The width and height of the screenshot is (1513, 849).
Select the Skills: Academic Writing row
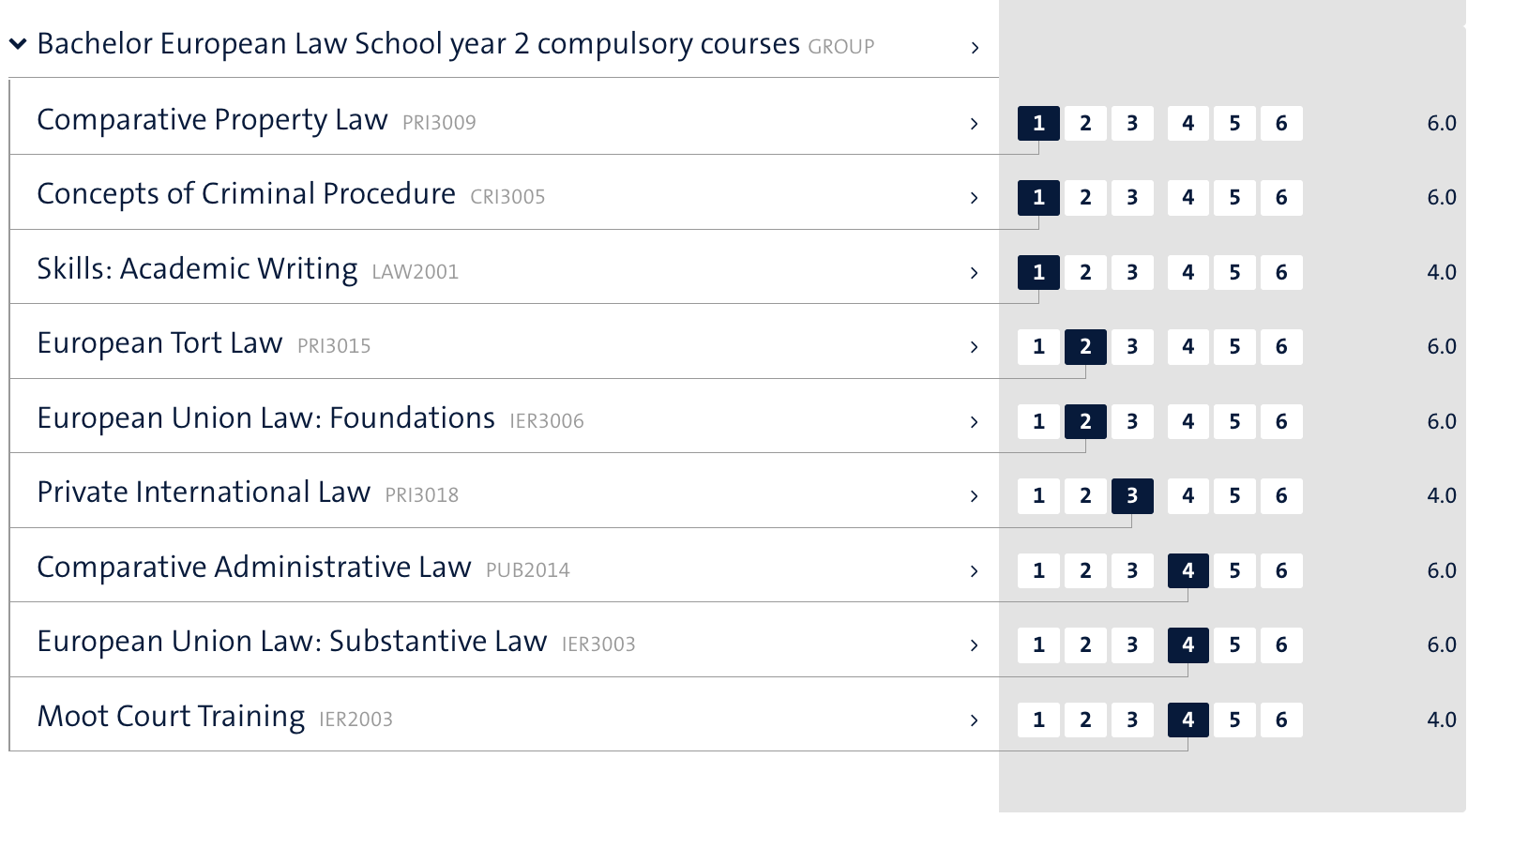pyautogui.click(x=197, y=269)
